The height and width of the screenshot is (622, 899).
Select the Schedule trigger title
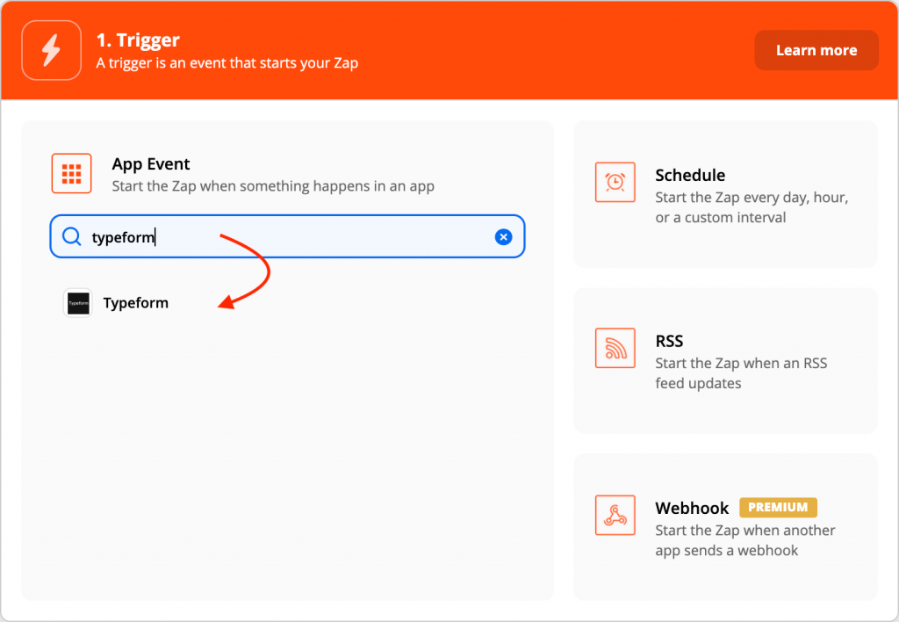coord(690,175)
